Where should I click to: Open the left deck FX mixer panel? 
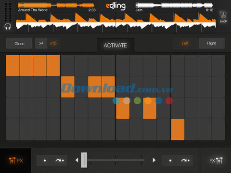point(15,161)
